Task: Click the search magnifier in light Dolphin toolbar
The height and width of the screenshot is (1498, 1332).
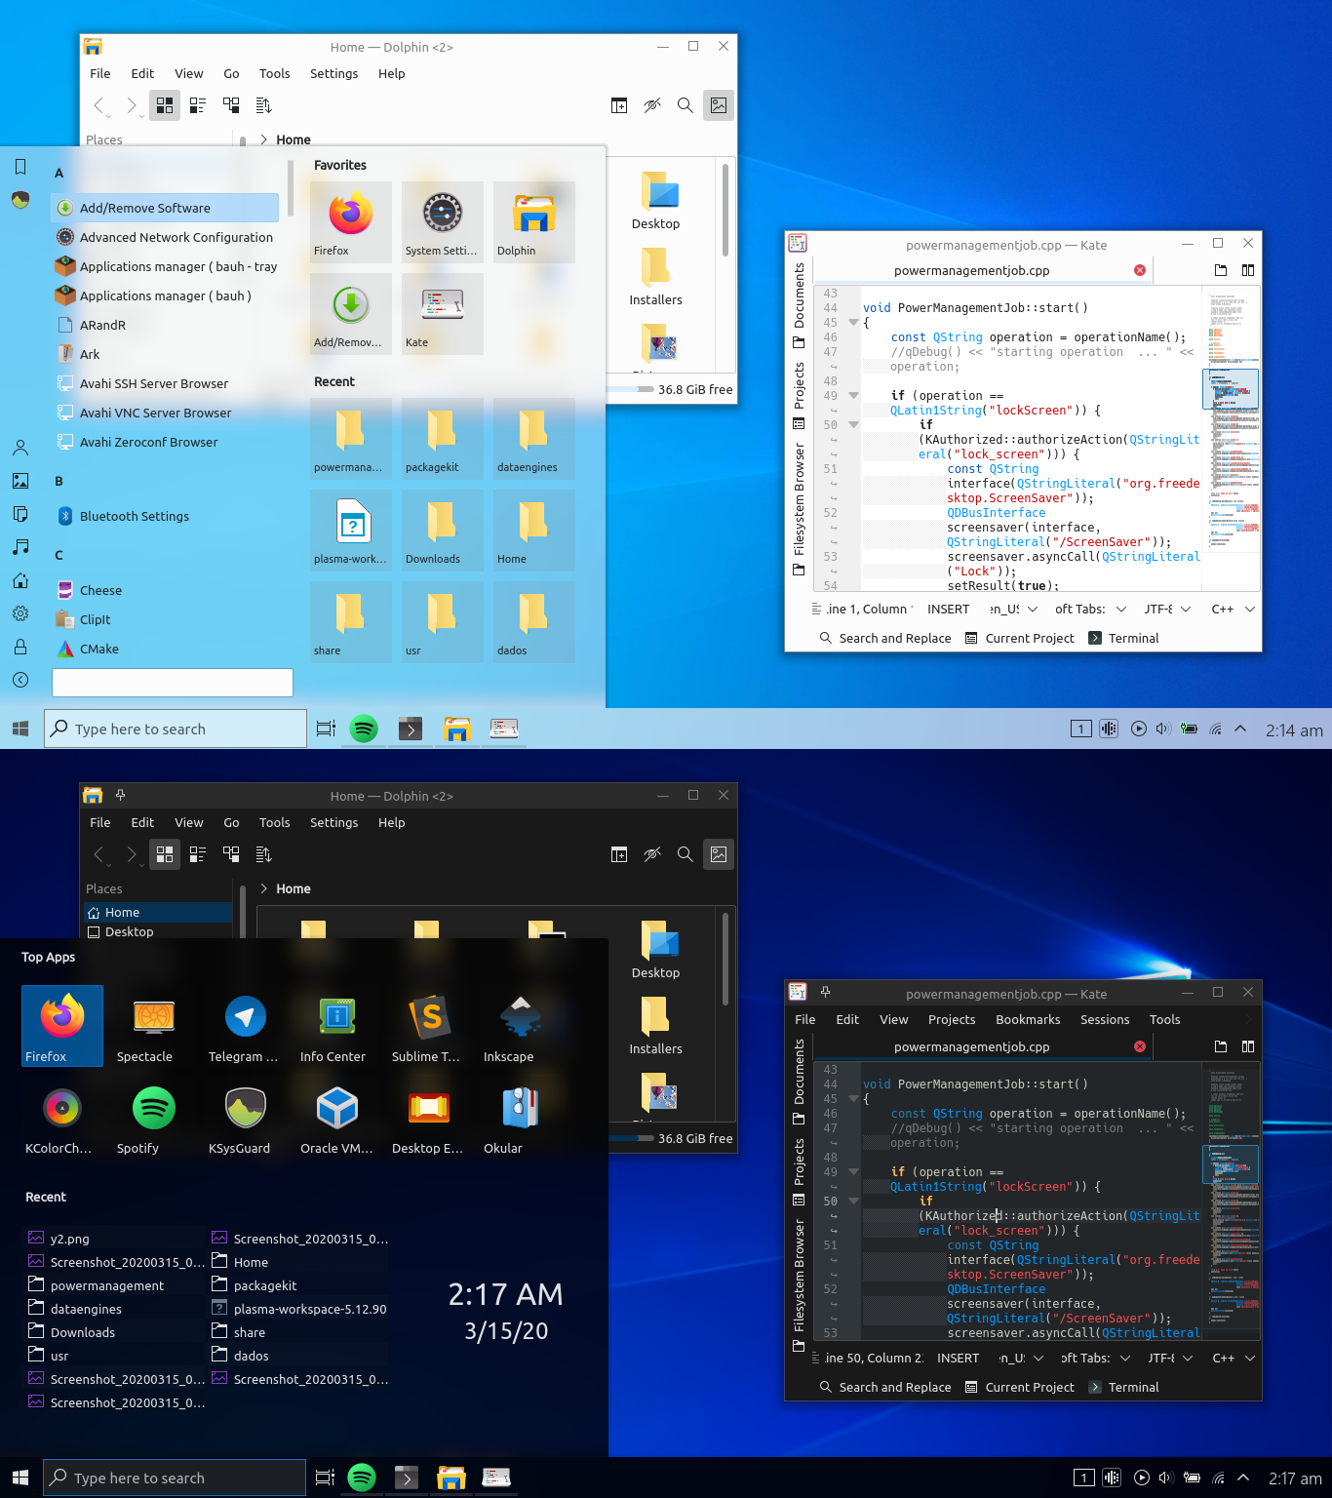Action: 686,105
